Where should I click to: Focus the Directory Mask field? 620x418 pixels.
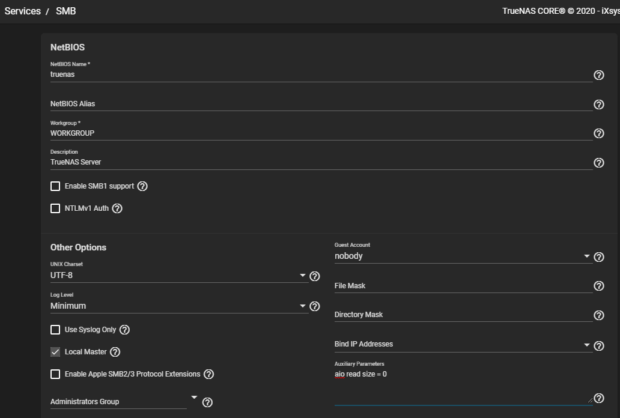pyautogui.click(x=463, y=315)
